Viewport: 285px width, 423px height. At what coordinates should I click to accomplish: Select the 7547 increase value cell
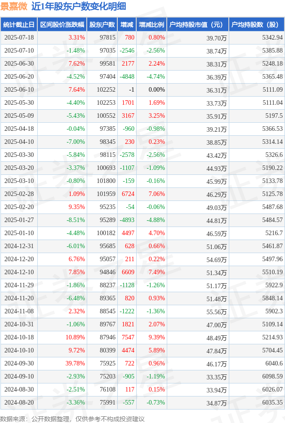128,338
